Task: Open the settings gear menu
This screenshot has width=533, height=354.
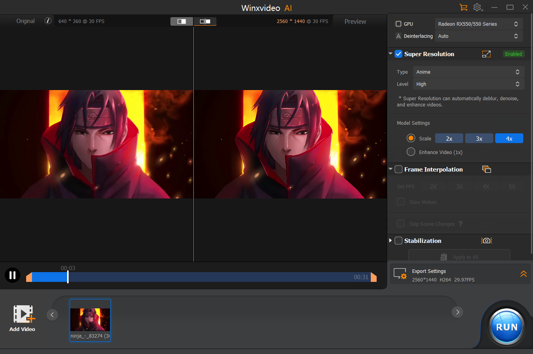Action: click(x=477, y=7)
